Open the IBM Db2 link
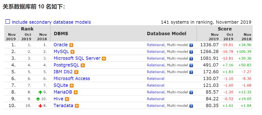 [x=63, y=72]
